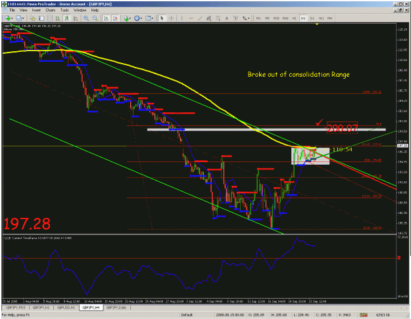This screenshot has height=319, width=411.
Task: Select the text tool marked A
Action: (x=227, y=18)
